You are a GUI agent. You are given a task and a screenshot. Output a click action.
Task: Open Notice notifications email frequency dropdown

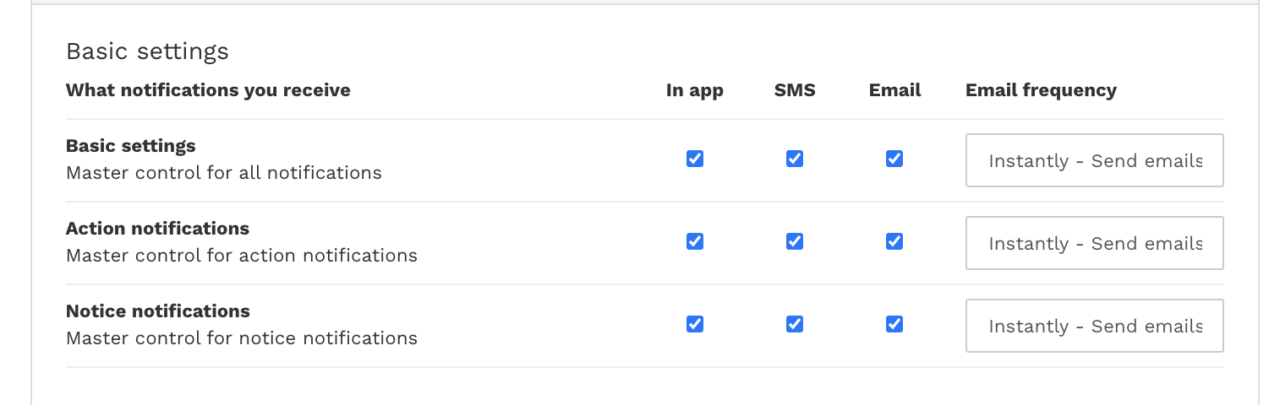[x=1095, y=326]
